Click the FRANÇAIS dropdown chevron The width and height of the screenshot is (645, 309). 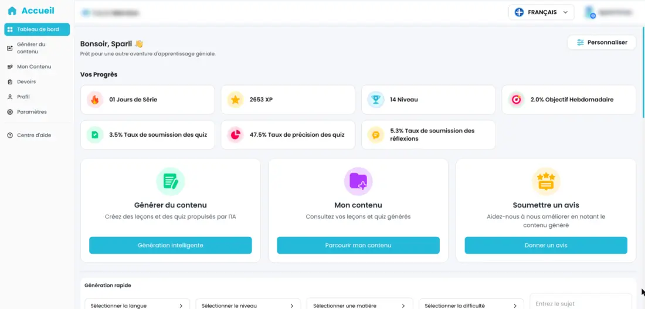coord(566,12)
